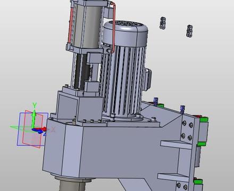Select the cylindrical shaft below the housing

coord(73,184)
